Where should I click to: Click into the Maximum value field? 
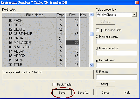click(116, 53)
